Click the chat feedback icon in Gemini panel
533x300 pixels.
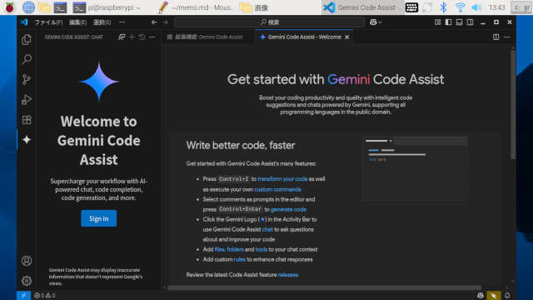click(122, 37)
